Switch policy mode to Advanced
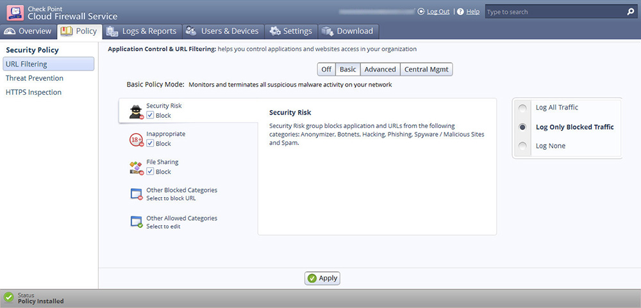The width and height of the screenshot is (641, 308). 380,69
